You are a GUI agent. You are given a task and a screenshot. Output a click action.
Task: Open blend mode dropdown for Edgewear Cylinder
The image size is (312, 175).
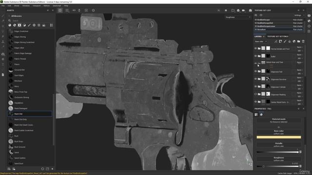[300, 86]
